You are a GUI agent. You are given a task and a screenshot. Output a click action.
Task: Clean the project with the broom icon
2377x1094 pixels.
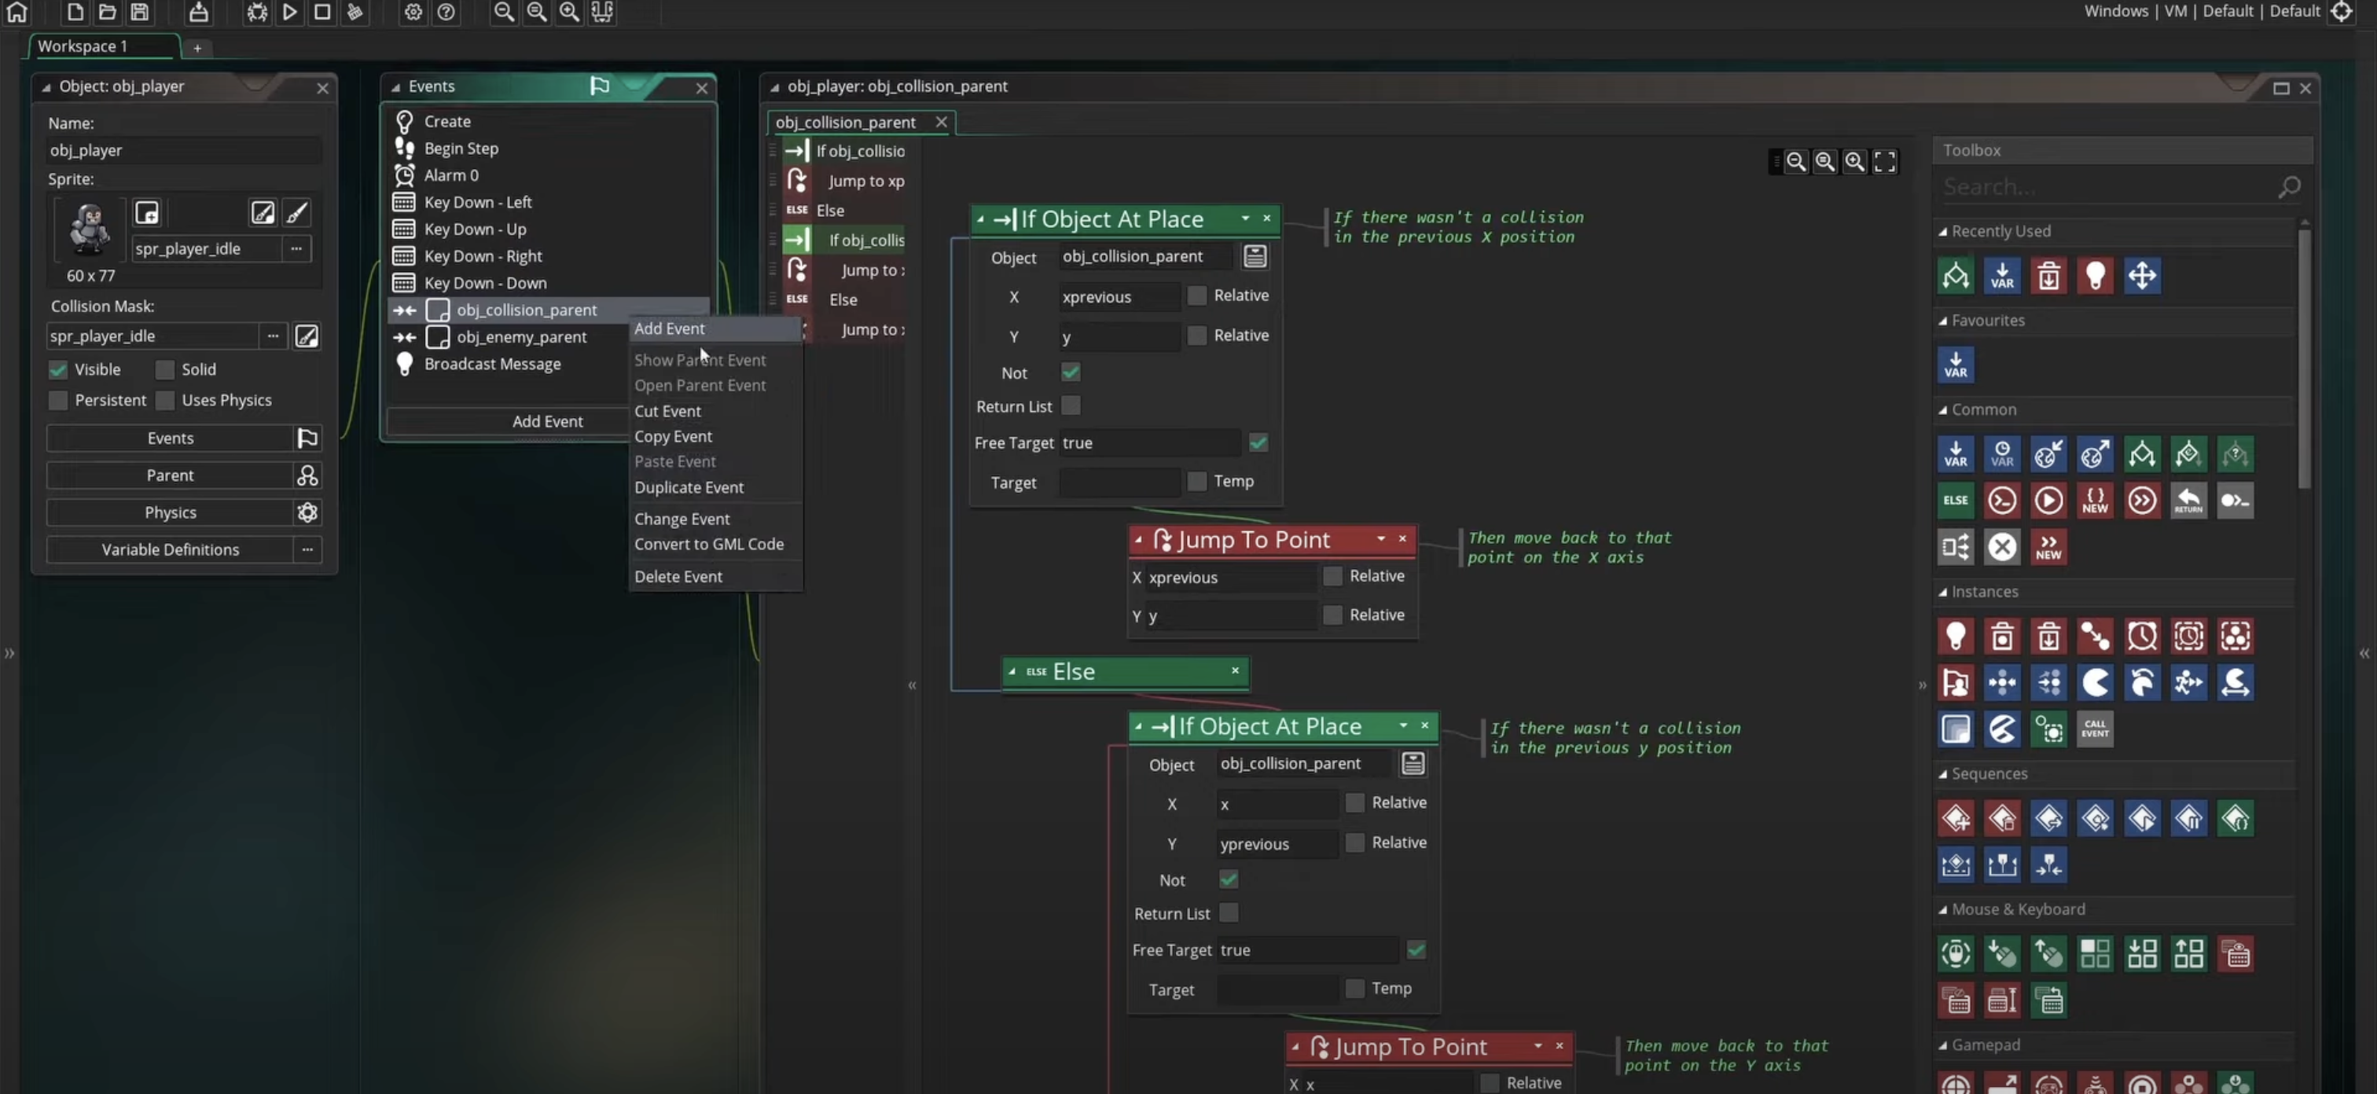(355, 12)
